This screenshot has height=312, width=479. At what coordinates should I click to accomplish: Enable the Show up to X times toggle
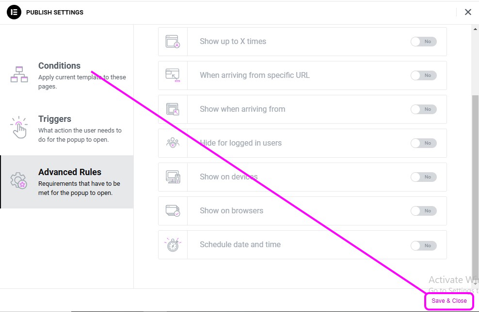tap(423, 42)
